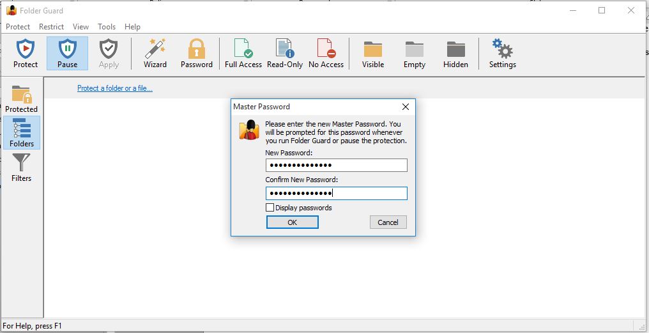Set Read-Only restriction
649x333 pixels.
285,54
